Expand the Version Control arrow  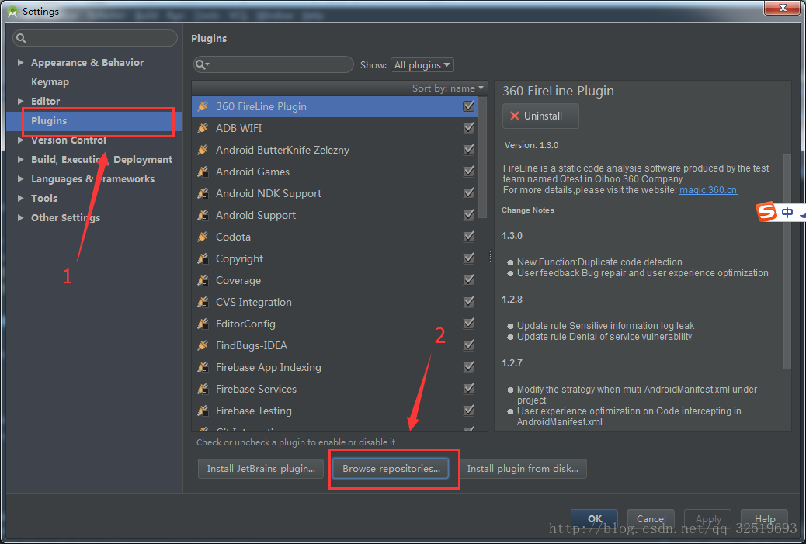pos(20,140)
